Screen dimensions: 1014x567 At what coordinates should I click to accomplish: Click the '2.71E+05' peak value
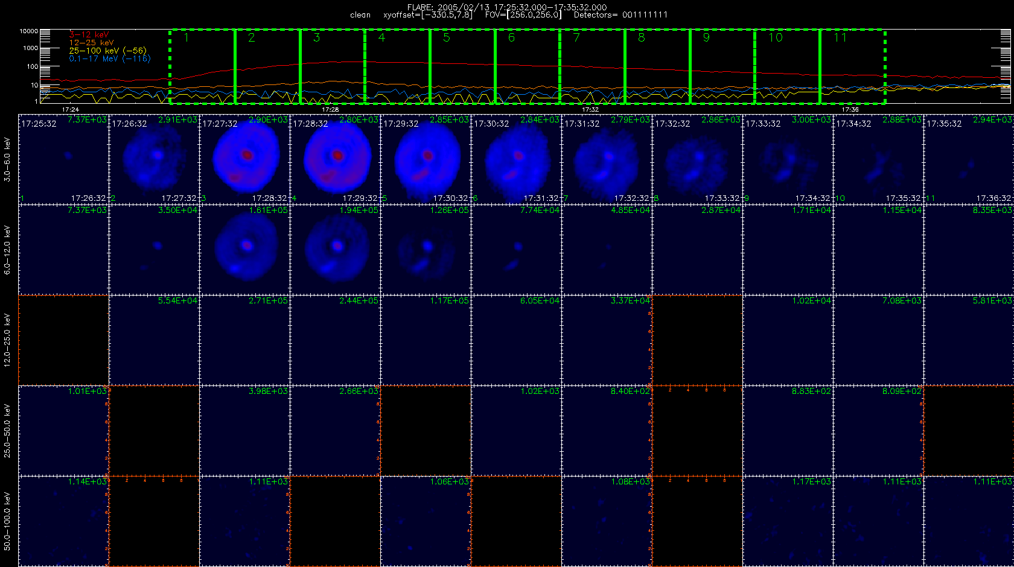click(x=268, y=301)
